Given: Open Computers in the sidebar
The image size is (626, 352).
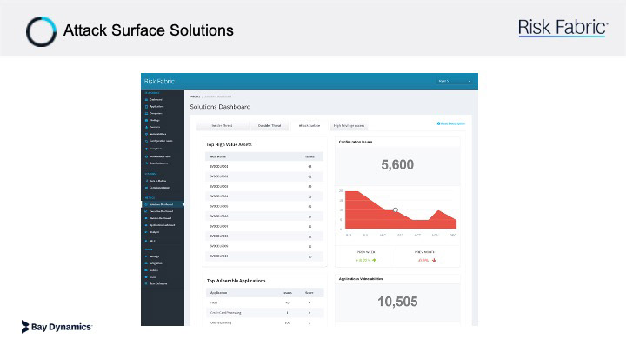Looking at the screenshot, I should (156, 113).
